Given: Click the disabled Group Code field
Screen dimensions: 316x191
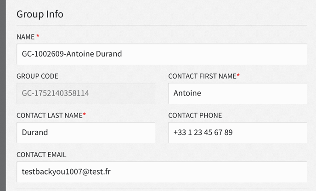Looking at the screenshot, I should tap(86, 93).
